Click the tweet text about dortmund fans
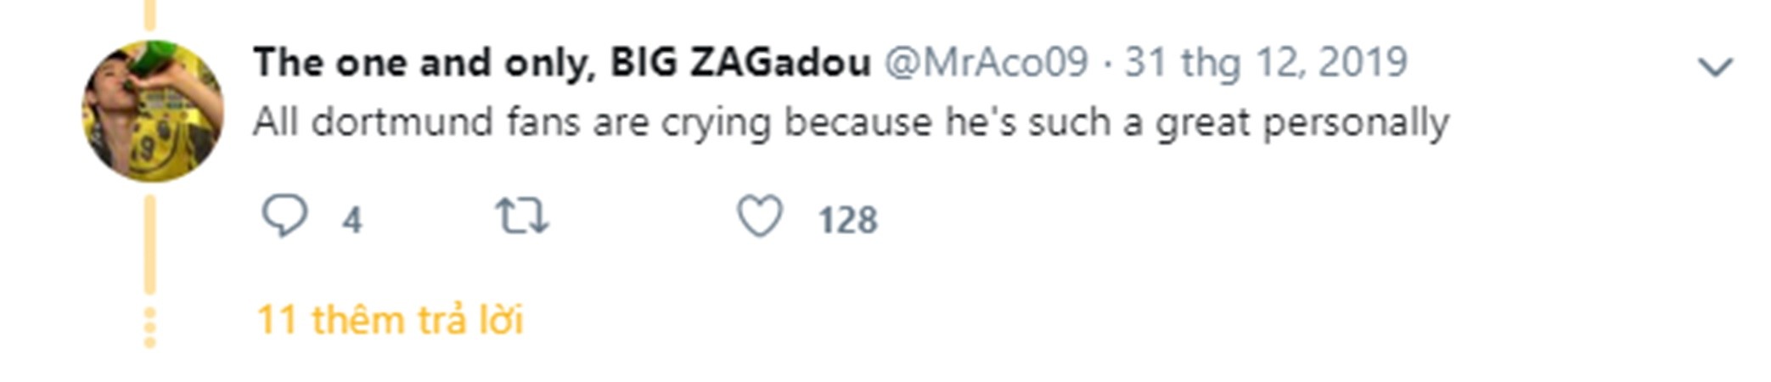This screenshot has height=382, width=1771. pos(850,122)
